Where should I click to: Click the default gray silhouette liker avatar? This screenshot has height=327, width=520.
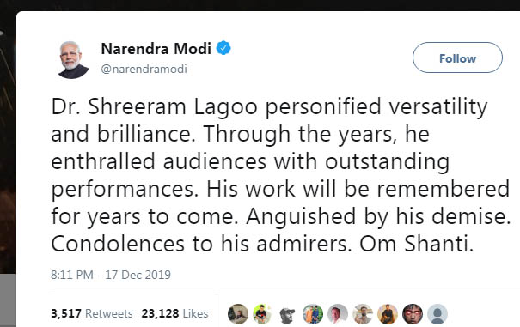coord(437,314)
